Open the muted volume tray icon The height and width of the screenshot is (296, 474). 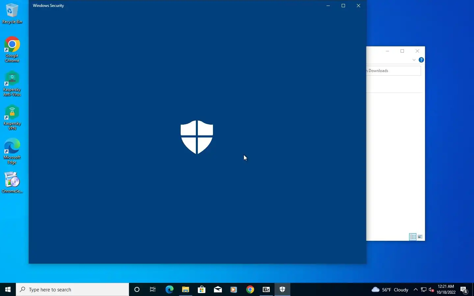tap(431, 289)
